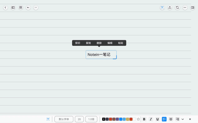This screenshot has width=198, height=123.
Task: Toggle the page sidebar panel icon
Action: coord(13,8)
